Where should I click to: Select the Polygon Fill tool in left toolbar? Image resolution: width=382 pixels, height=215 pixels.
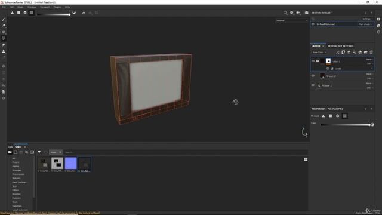4,38
